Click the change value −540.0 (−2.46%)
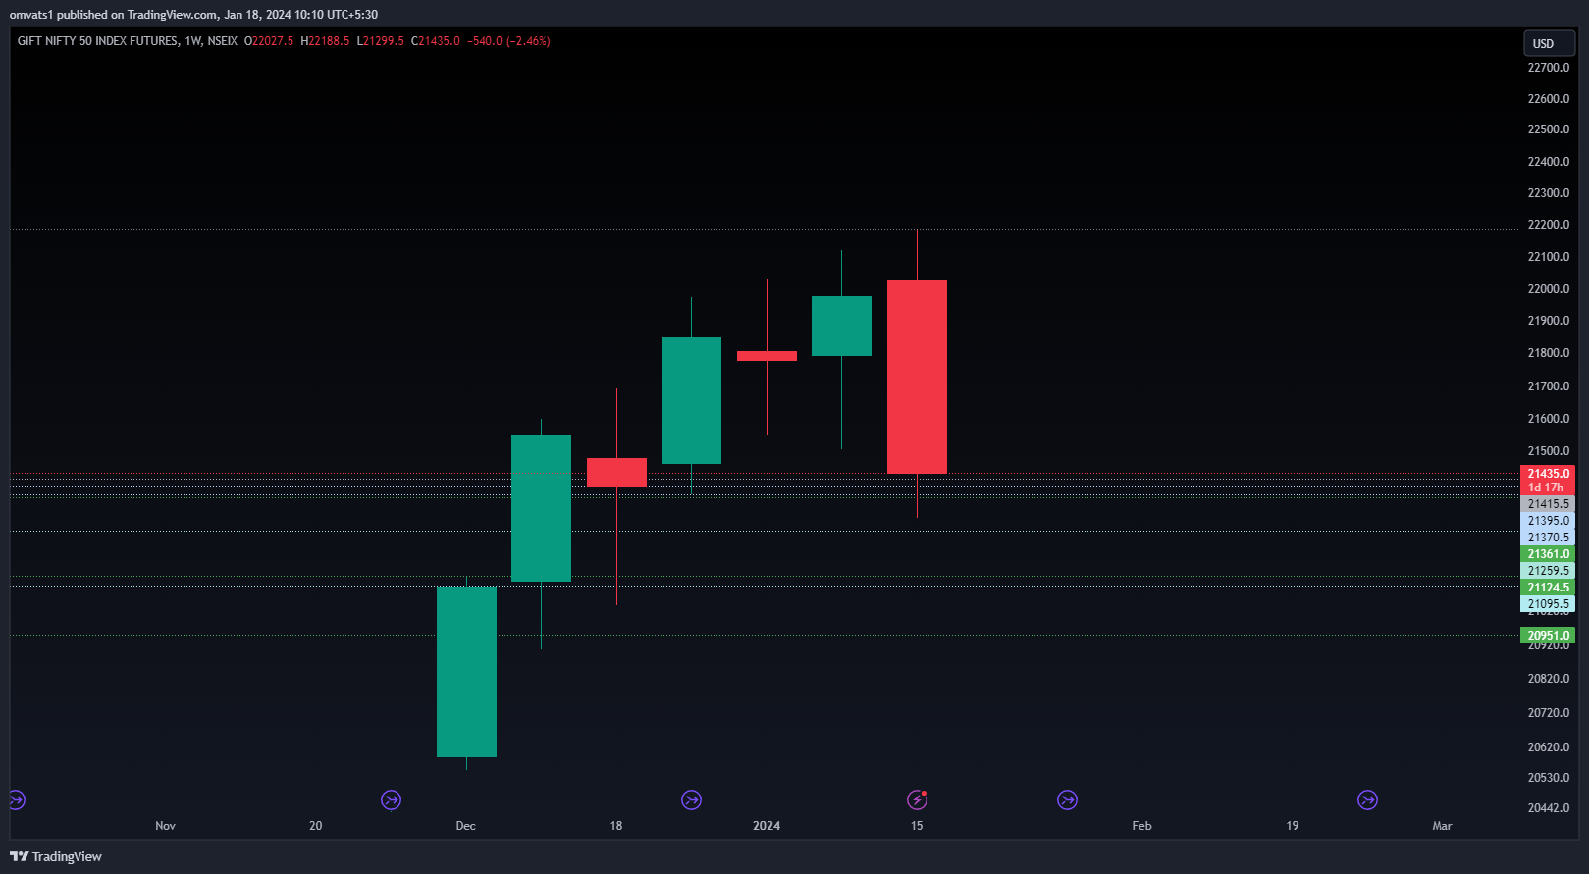 click(508, 41)
